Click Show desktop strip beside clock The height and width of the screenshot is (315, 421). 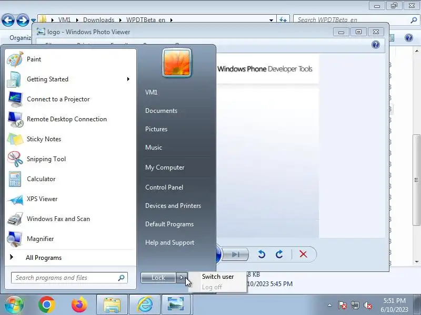coord(417,305)
